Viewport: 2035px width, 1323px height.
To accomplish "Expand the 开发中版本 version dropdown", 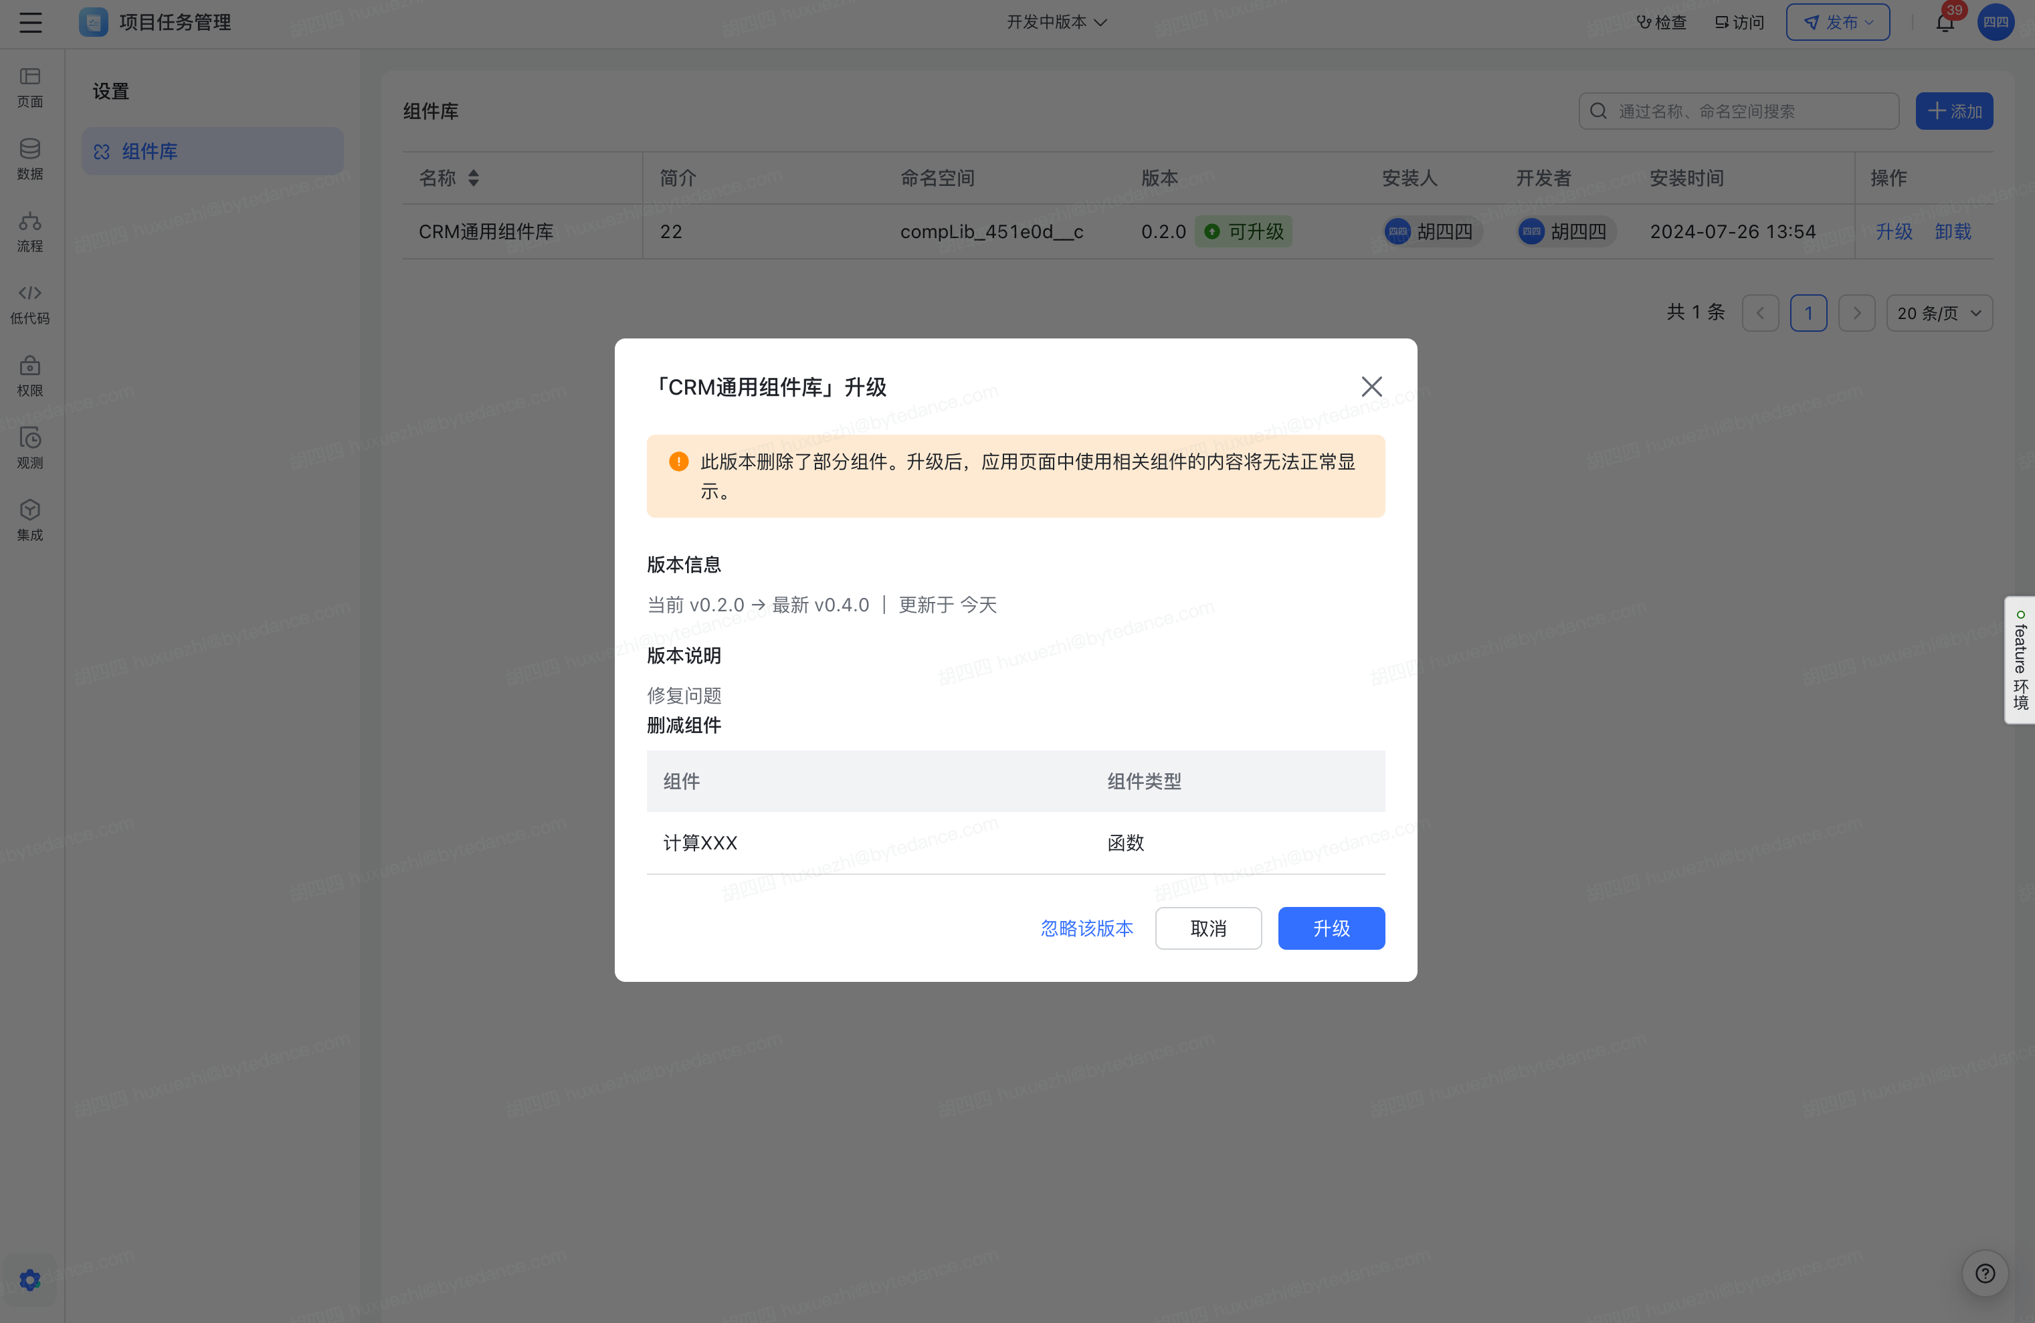I will (x=1056, y=22).
